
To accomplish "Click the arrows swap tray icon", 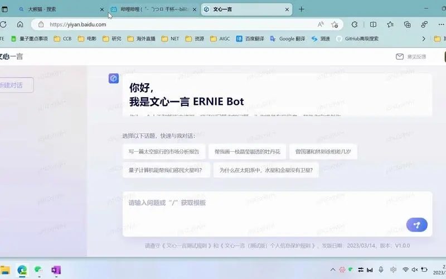I will point(361,270).
